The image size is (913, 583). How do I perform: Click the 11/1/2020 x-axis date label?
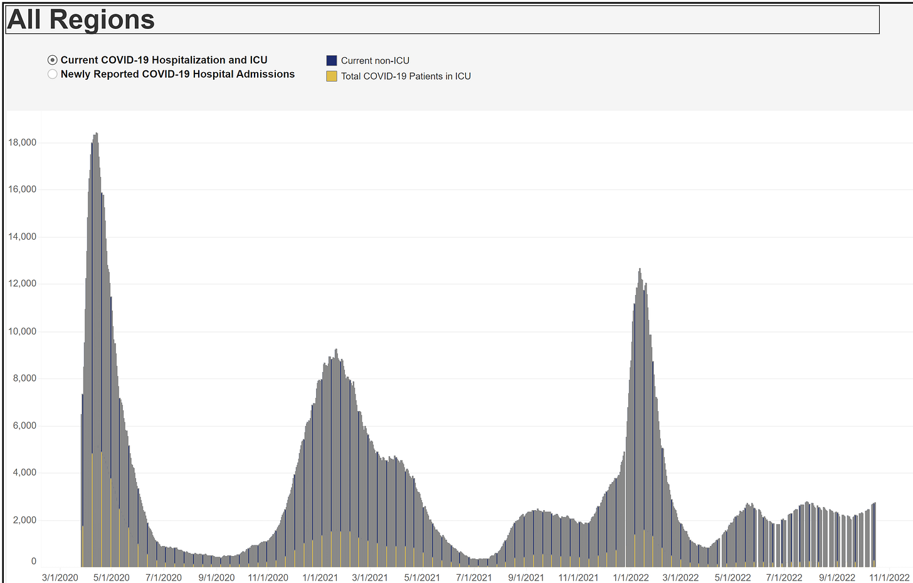click(268, 577)
